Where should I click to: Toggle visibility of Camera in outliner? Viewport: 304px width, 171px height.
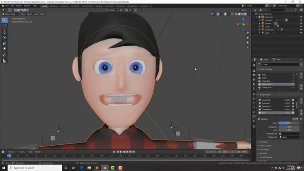pos(301,23)
